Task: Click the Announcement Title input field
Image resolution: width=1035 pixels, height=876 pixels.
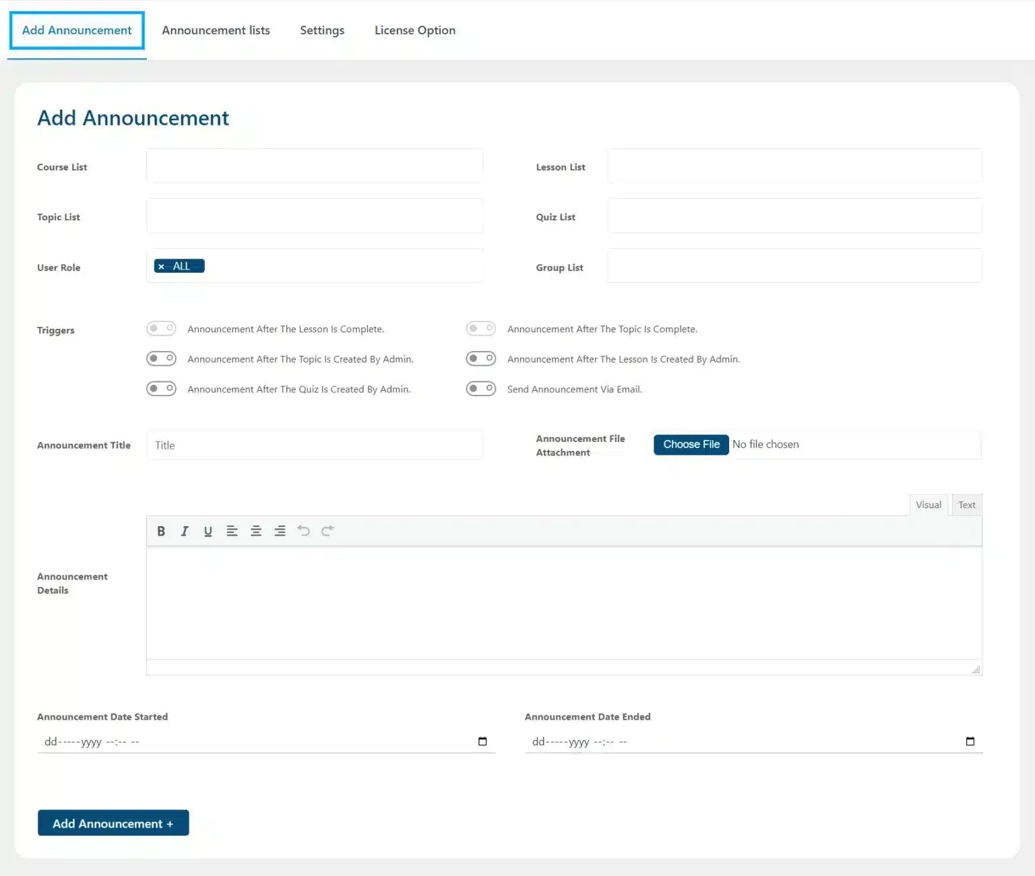Action: point(314,445)
